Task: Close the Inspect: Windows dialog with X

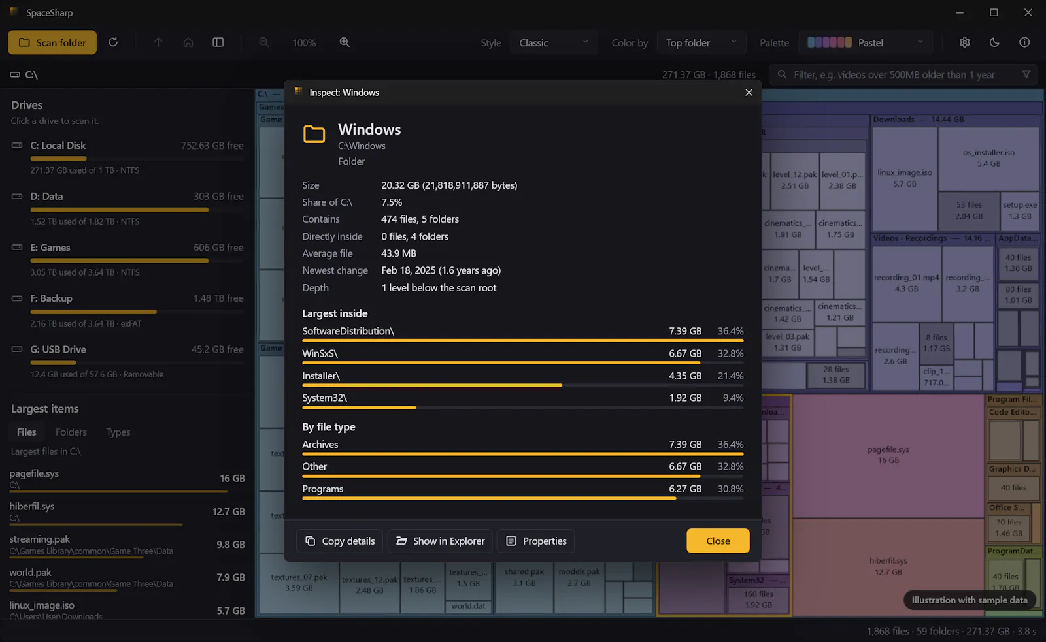Action: pyautogui.click(x=749, y=93)
